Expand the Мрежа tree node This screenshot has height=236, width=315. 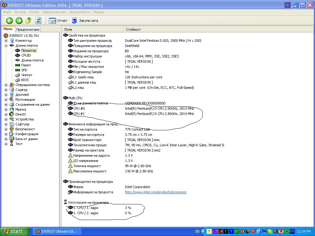click(x=6, y=109)
